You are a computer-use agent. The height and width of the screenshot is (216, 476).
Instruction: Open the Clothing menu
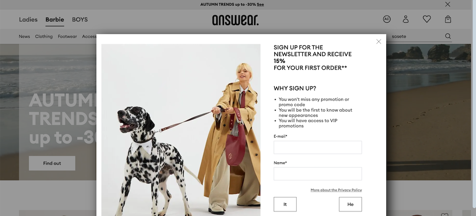point(44,36)
